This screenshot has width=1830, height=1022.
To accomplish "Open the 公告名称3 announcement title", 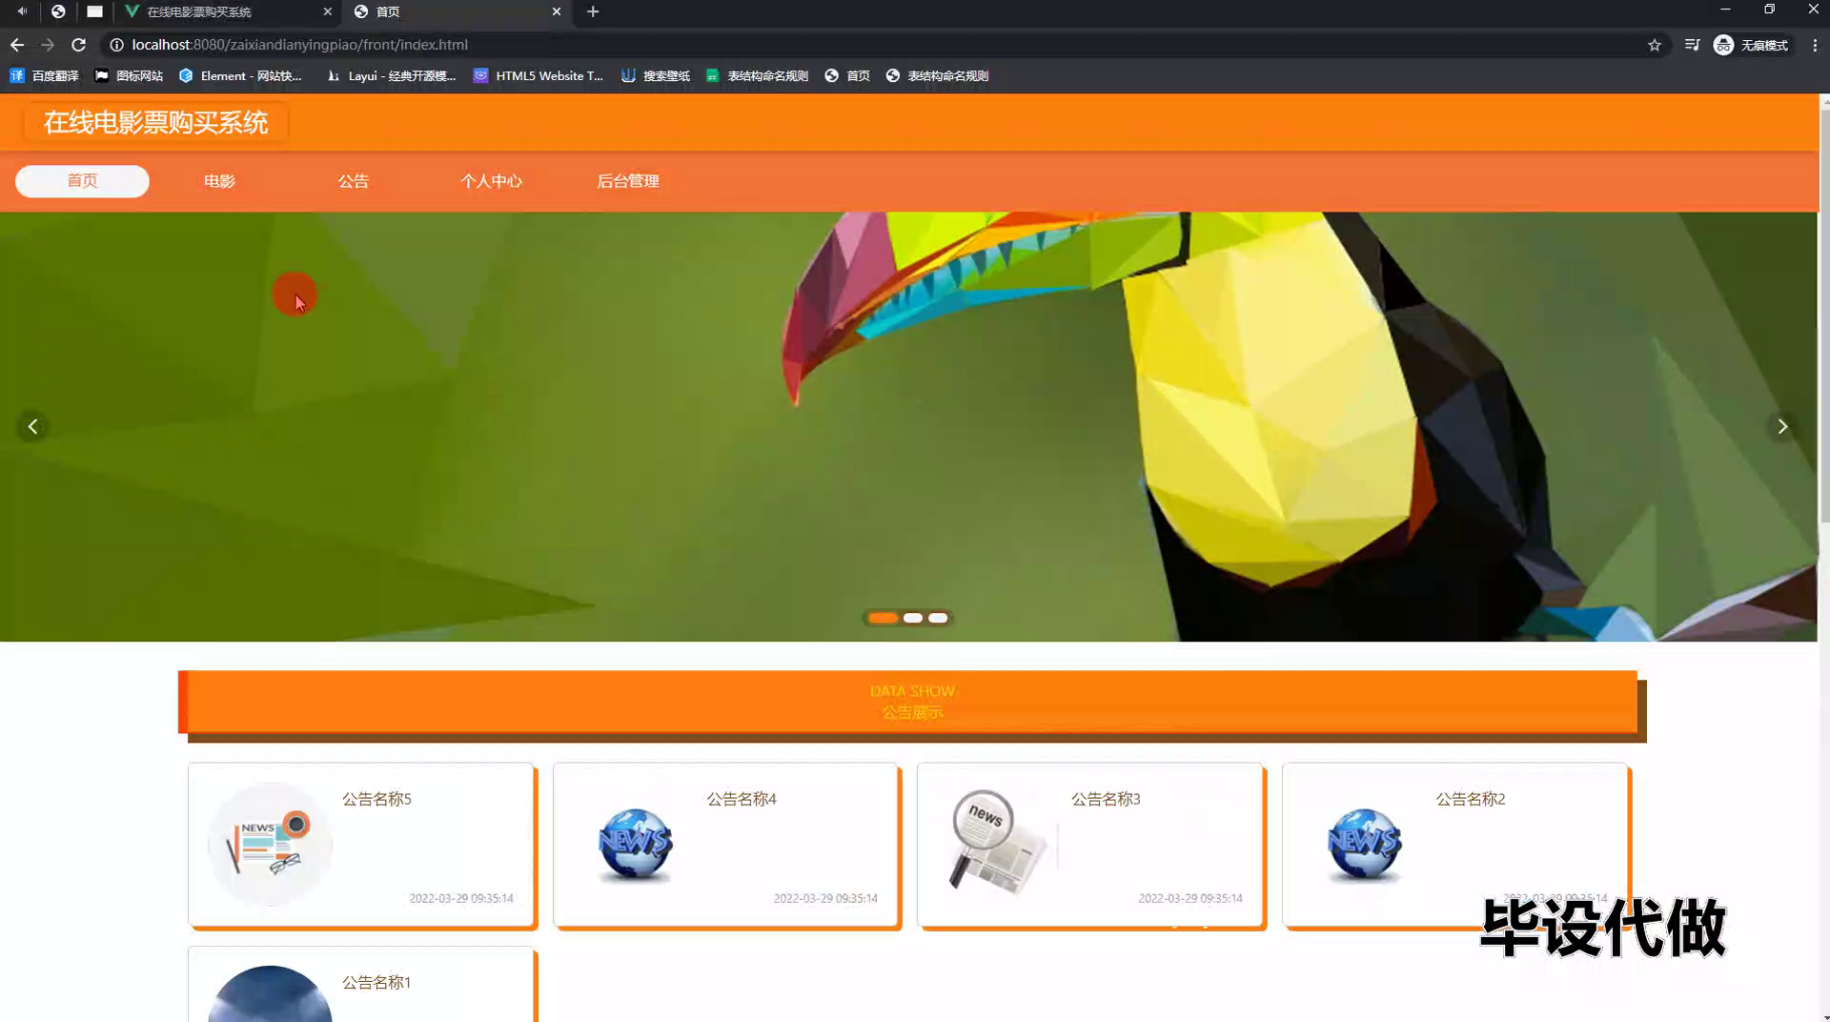I will pos(1106,799).
